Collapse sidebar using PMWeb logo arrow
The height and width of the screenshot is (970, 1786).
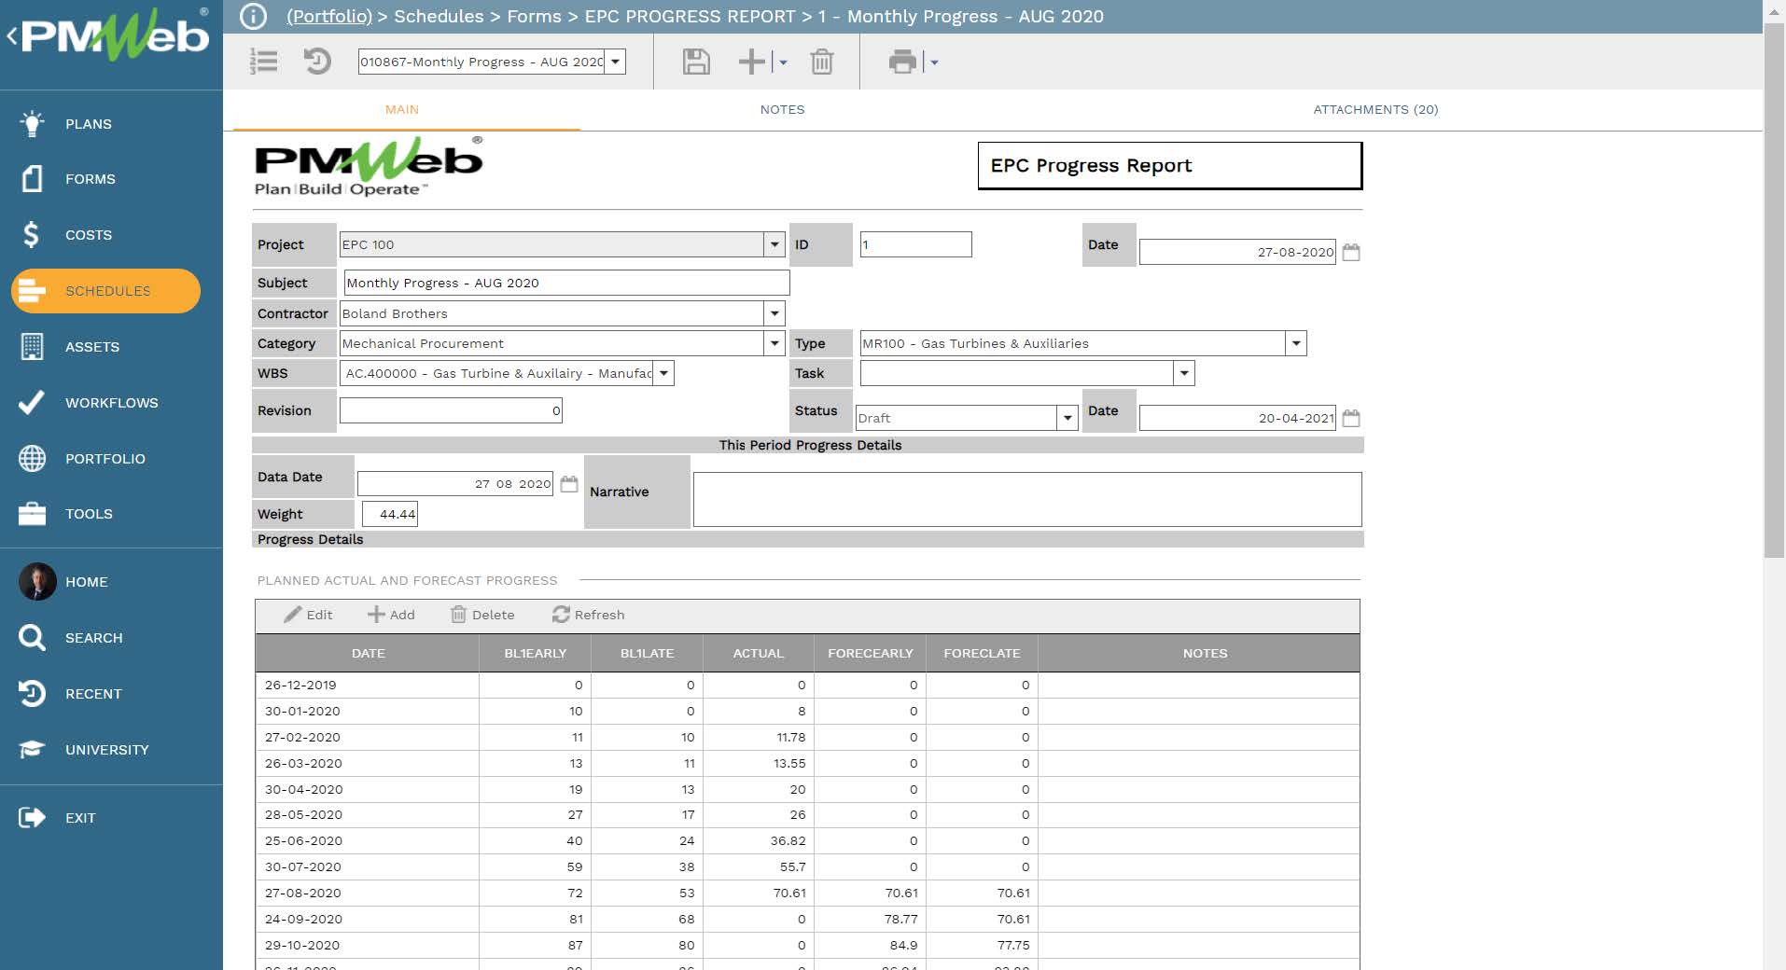point(12,37)
